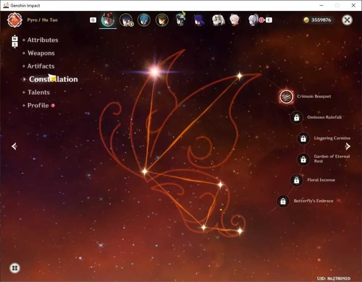Open the Artifacts menu
This screenshot has height=282, width=362.
[x=41, y=66]
